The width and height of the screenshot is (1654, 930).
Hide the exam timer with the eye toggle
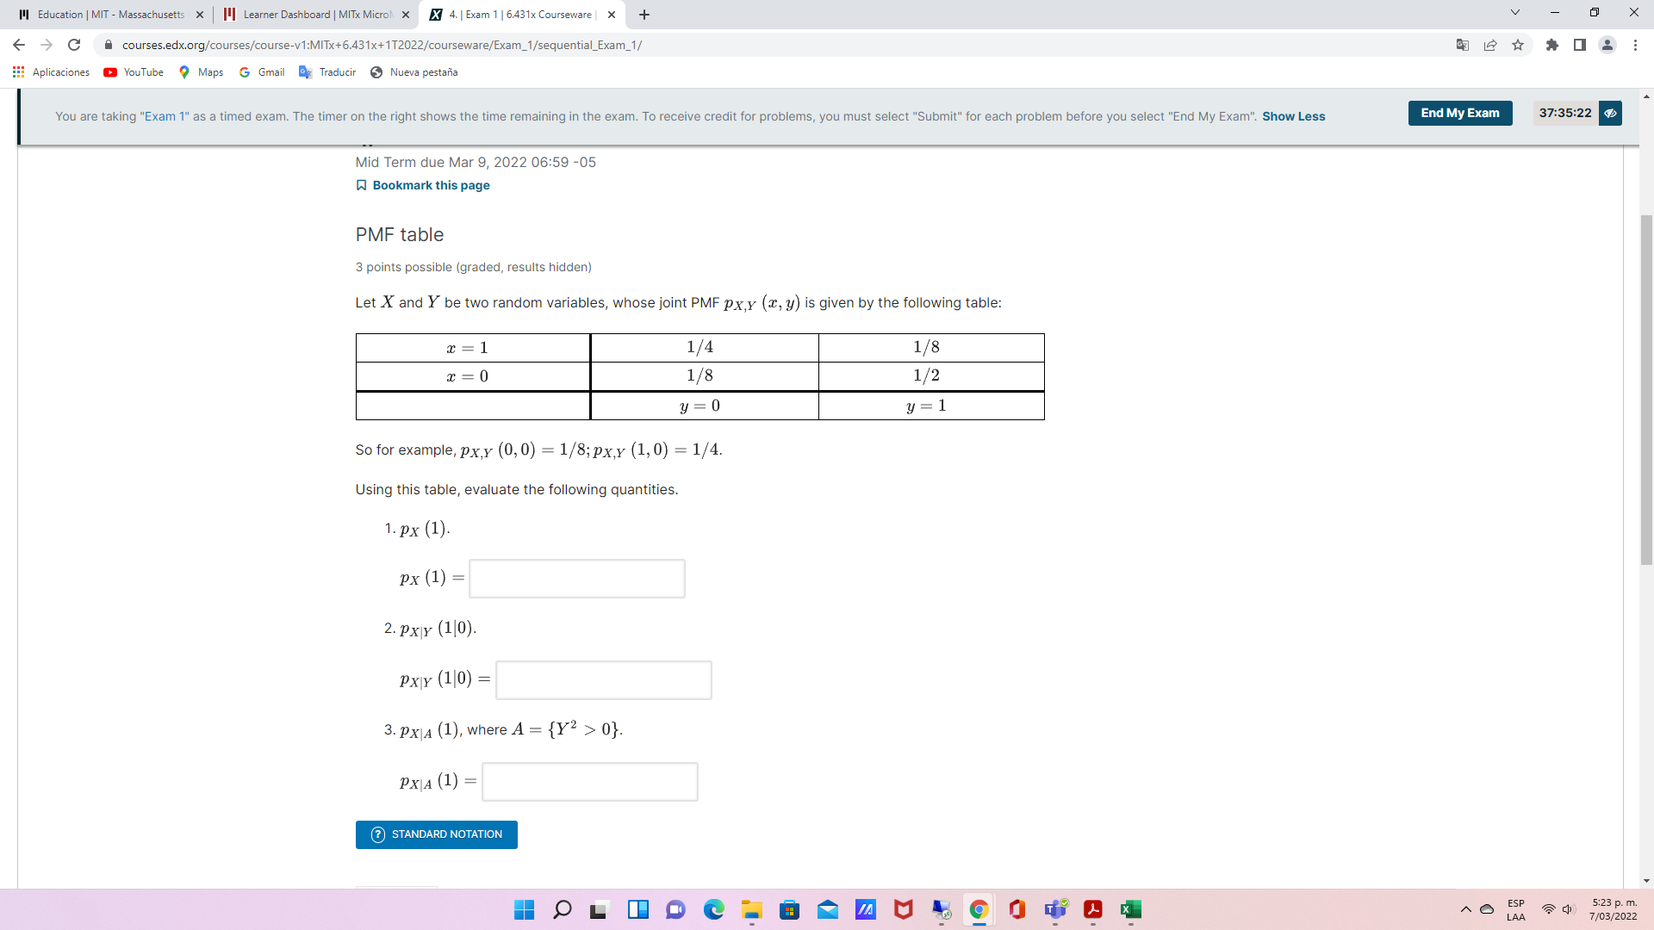click(1611, 113)
